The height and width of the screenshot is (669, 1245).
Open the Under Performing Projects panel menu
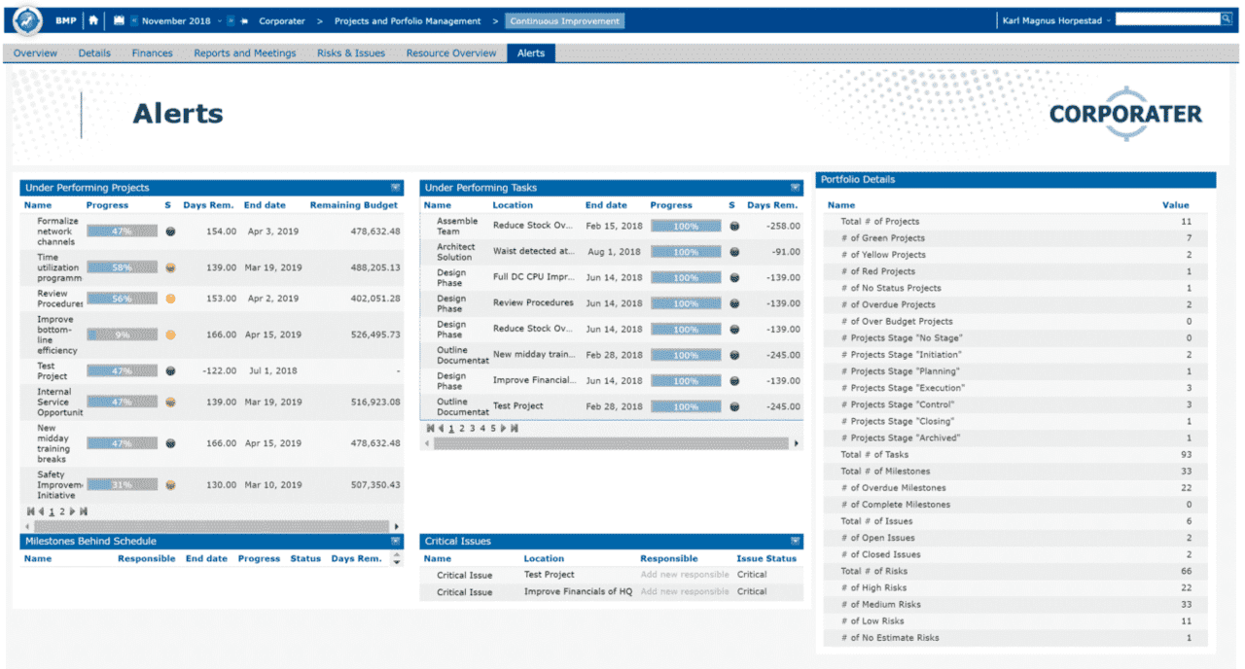coord(396,188)
